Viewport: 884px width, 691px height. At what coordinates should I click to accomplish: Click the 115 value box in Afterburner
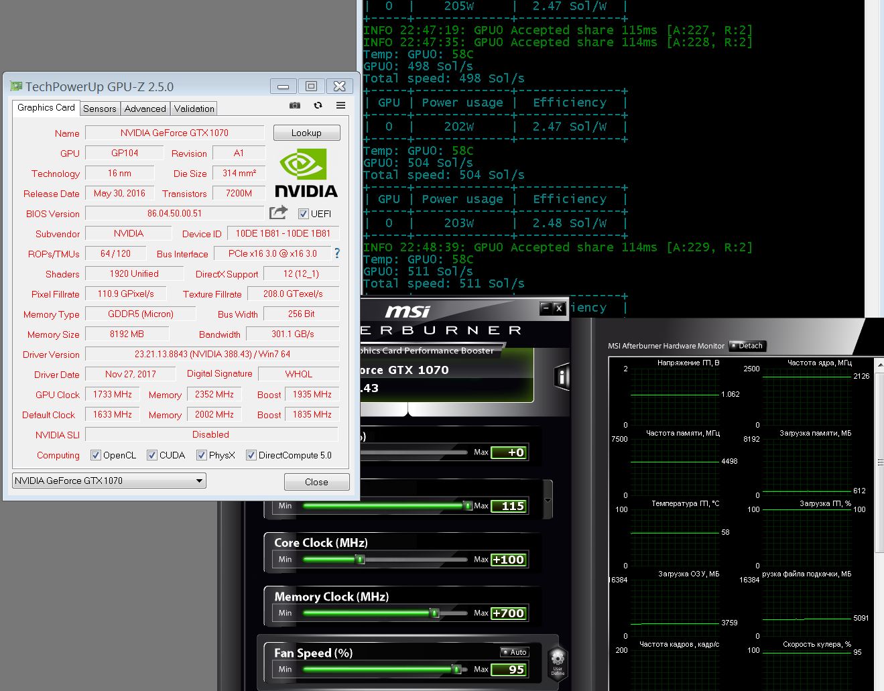click(509, 506)
